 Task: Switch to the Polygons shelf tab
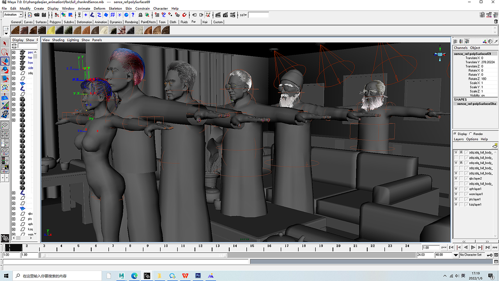pos(55,22)
